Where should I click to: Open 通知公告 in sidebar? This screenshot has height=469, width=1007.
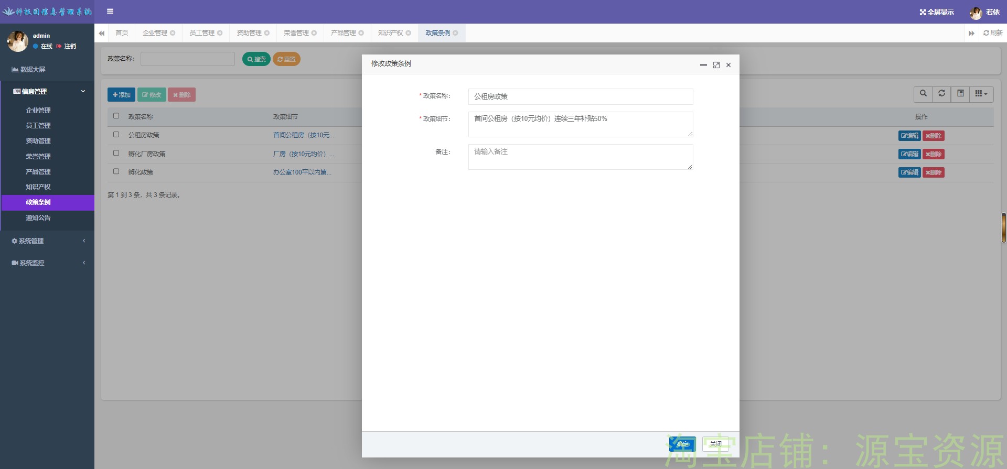47,218
